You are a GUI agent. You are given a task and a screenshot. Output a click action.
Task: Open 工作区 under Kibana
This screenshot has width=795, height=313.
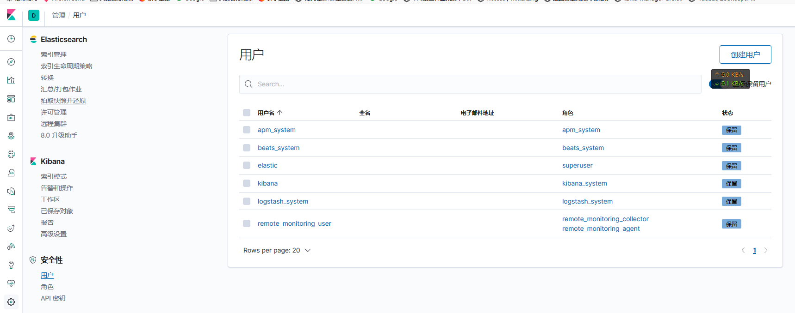[x=50, y=199]
